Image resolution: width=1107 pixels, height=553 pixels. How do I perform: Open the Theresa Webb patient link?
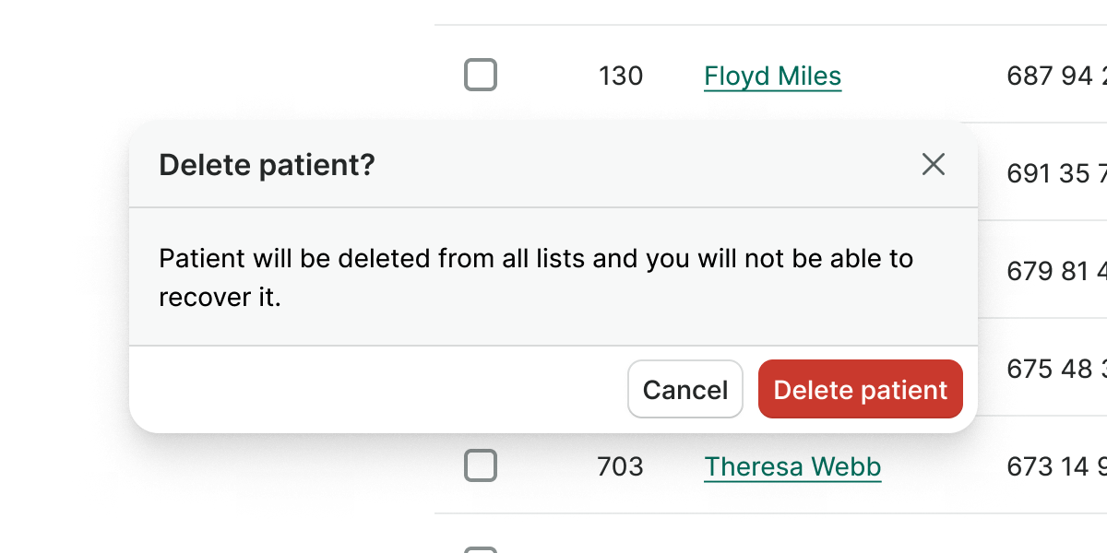pyautogui.click(x=792, y=467)
